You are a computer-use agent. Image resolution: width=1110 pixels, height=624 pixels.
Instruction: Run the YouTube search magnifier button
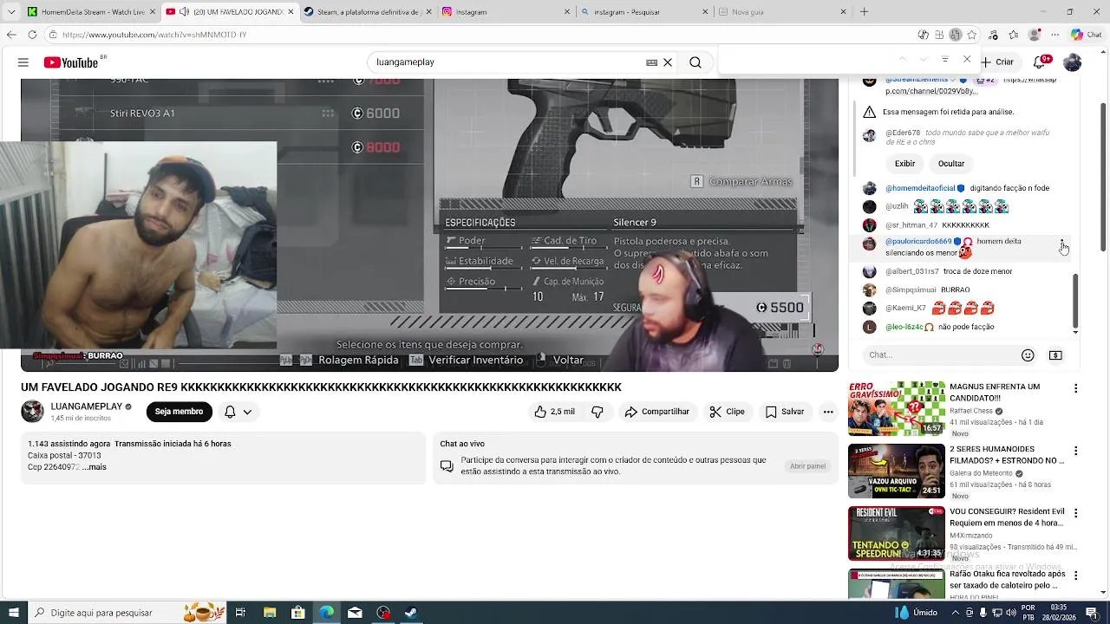tap(695, 62)
